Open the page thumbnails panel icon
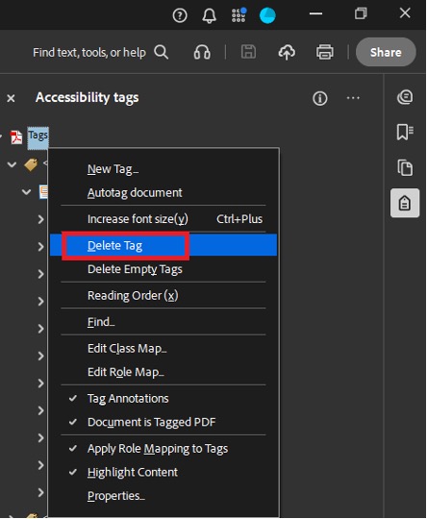 click(x=405, y=167)
